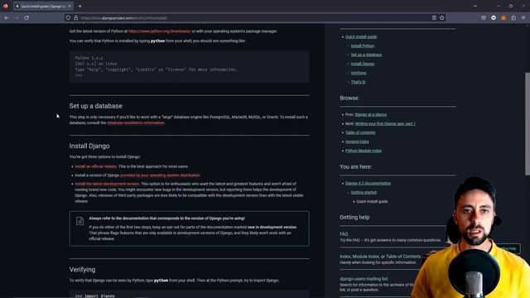Jump to Verifying in sidebar
Image resolution: width=530 pixels, height=298 pixels.
coord(359,73)
